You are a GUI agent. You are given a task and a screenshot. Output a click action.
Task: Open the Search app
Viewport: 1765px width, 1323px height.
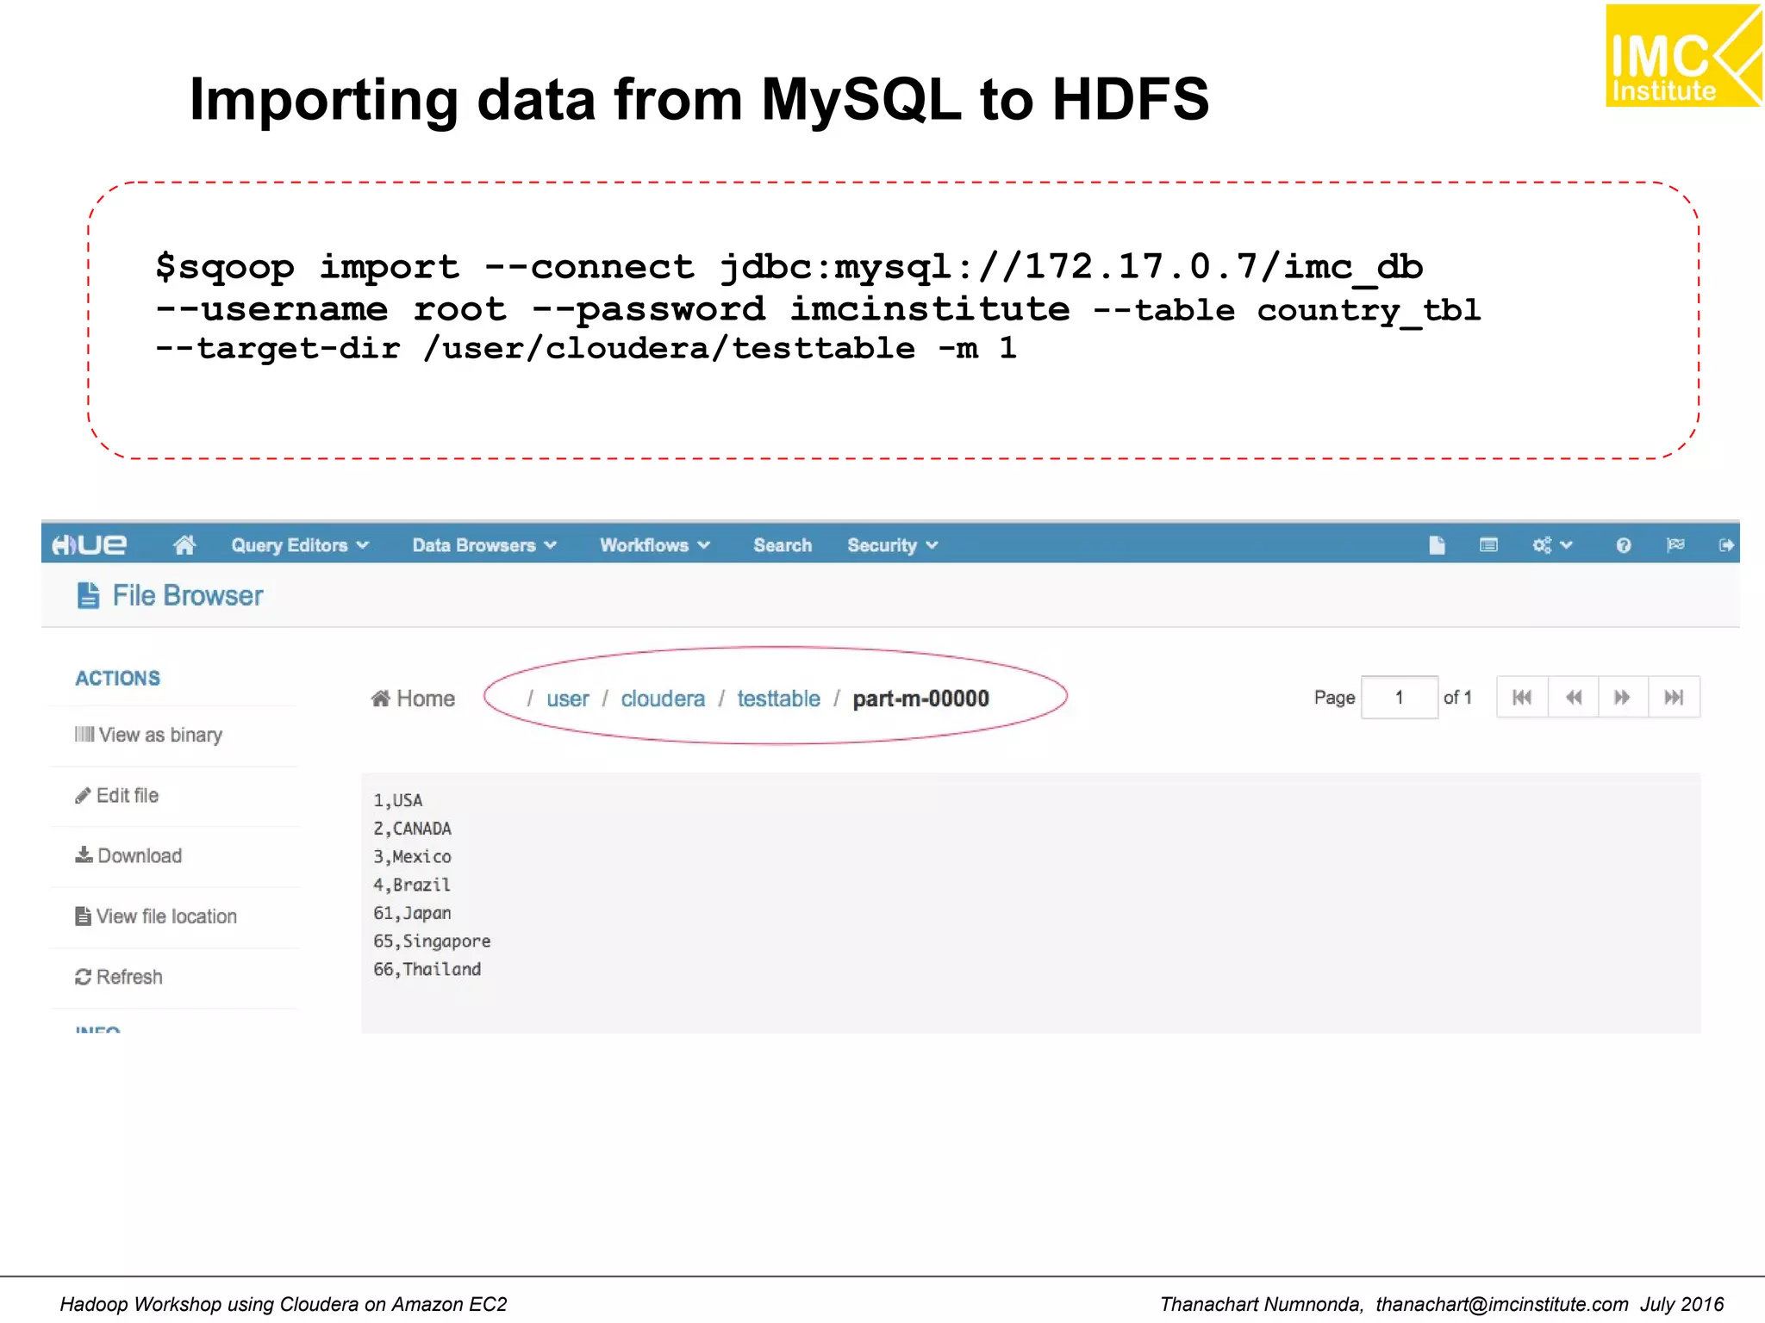(783, 545)
